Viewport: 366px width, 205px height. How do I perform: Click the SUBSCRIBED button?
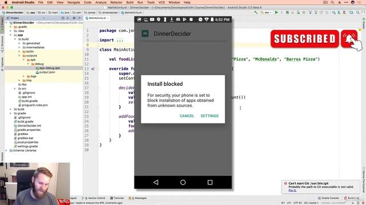point(305,39)
